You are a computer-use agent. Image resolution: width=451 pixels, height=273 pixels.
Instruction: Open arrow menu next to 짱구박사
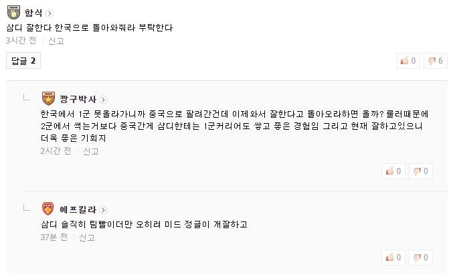104,100
